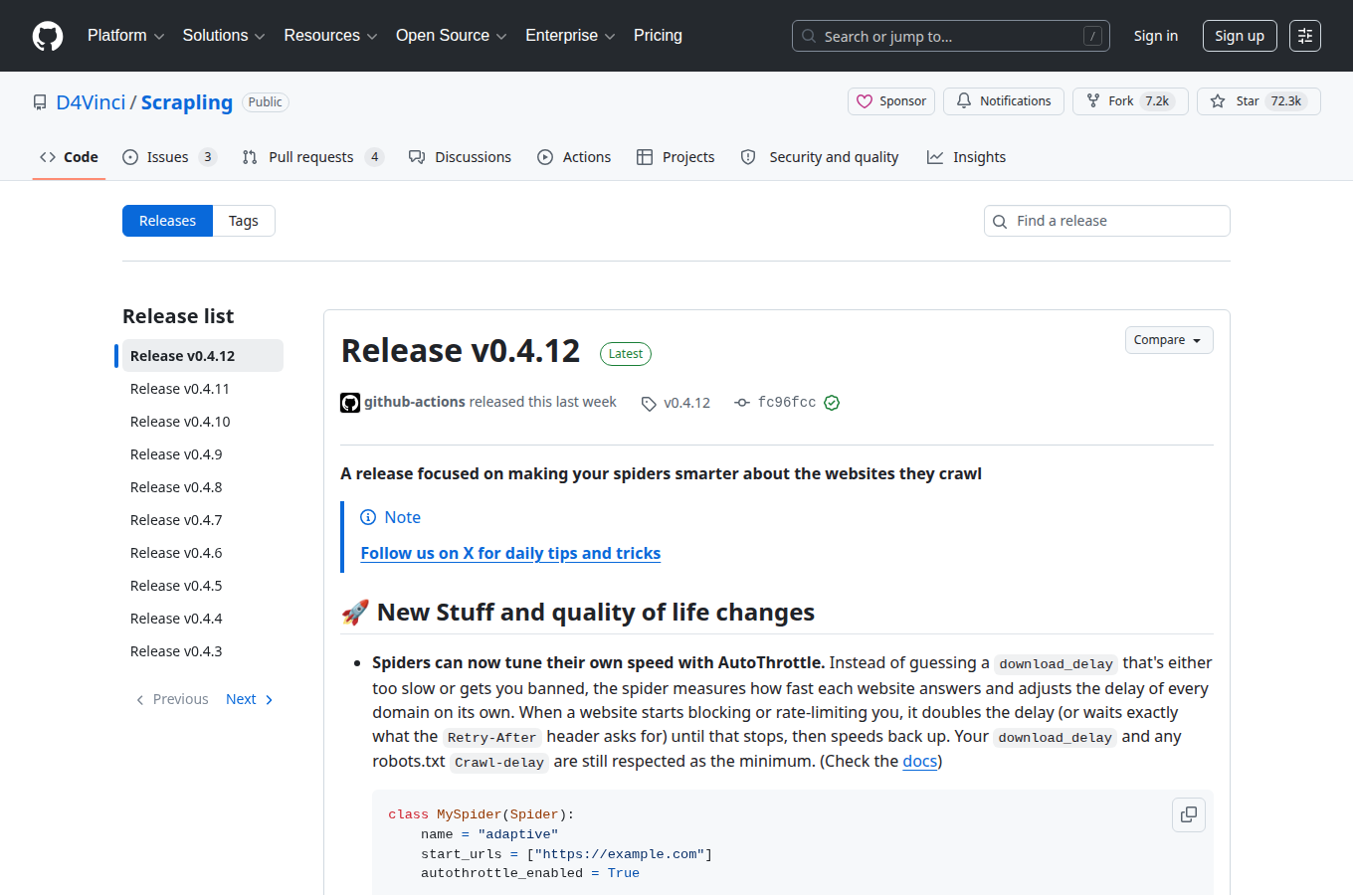Open Follow us on X link

click(x=510, y=553)
